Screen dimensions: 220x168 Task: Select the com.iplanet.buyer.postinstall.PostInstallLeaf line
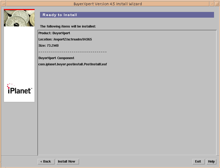pyautogui.click(x=73, y=64)
